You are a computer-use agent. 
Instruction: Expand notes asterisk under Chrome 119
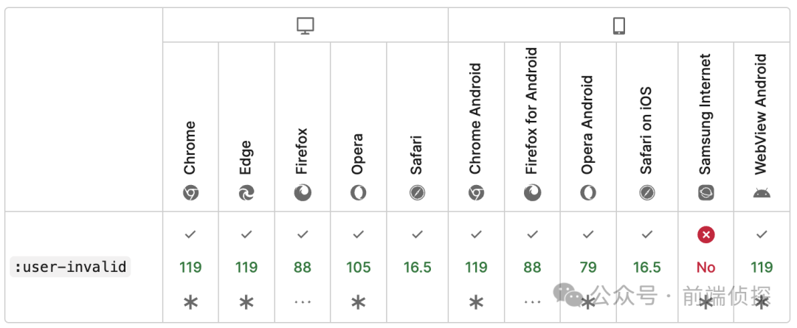click(190, 303)
